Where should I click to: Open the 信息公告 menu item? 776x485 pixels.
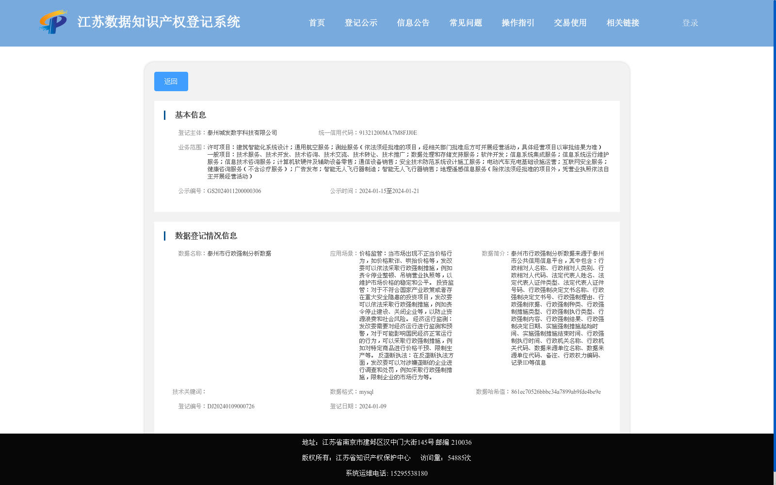pyautogui.click(x=413, y=23)
